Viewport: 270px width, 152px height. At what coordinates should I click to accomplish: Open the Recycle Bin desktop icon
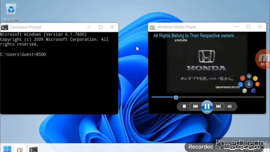tap(11, 12)
